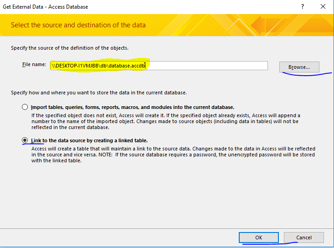Open the dialog help question mark
This screenshot has height=248, width=334.
click(x=303, y=6)
